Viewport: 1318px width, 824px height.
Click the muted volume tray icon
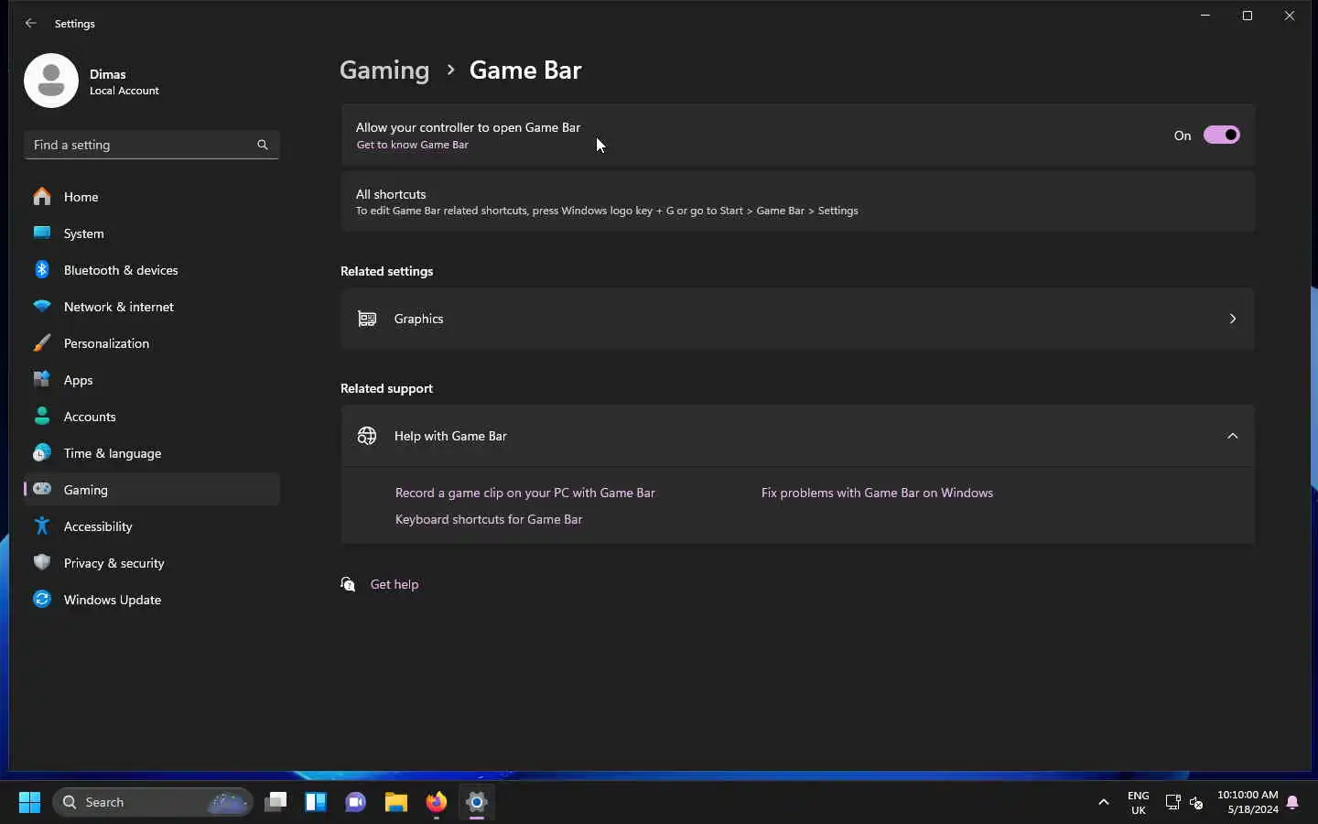click(x=1196, y=803)
